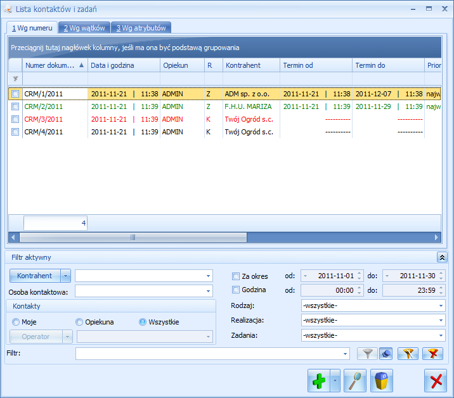Click the Termin do column header
454x398 pixels.
[x=388, y=65]
